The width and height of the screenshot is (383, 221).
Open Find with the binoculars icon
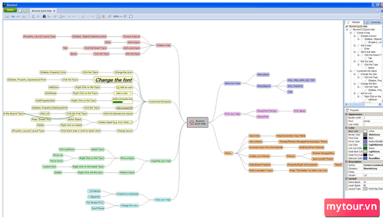click(x=44, y=16)
